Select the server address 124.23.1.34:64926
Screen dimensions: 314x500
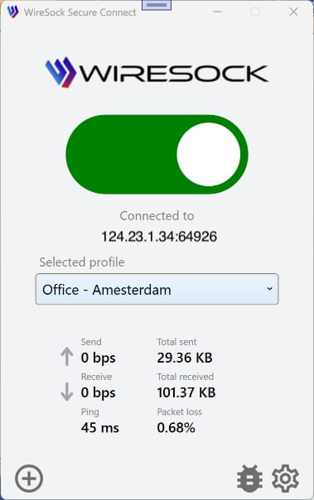pyautogui.click(x=159, y=237)
